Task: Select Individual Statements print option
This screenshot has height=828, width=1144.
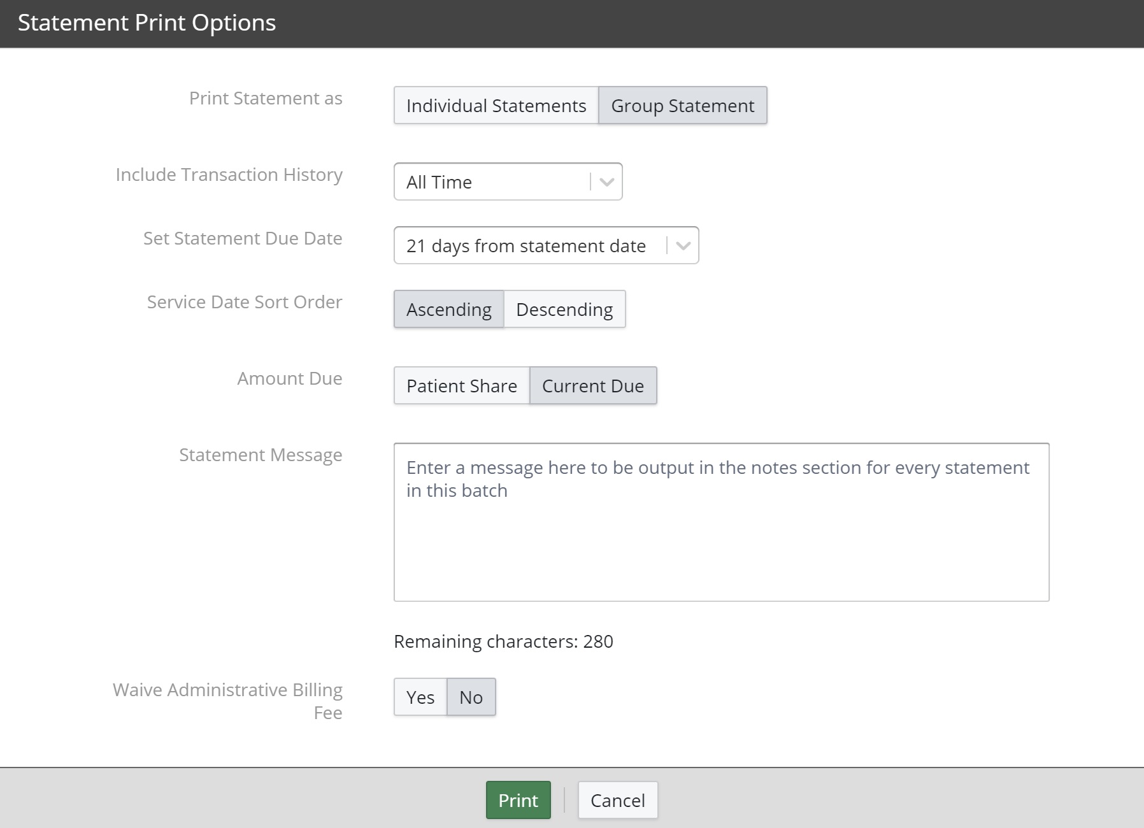Action: pos(496,105)
